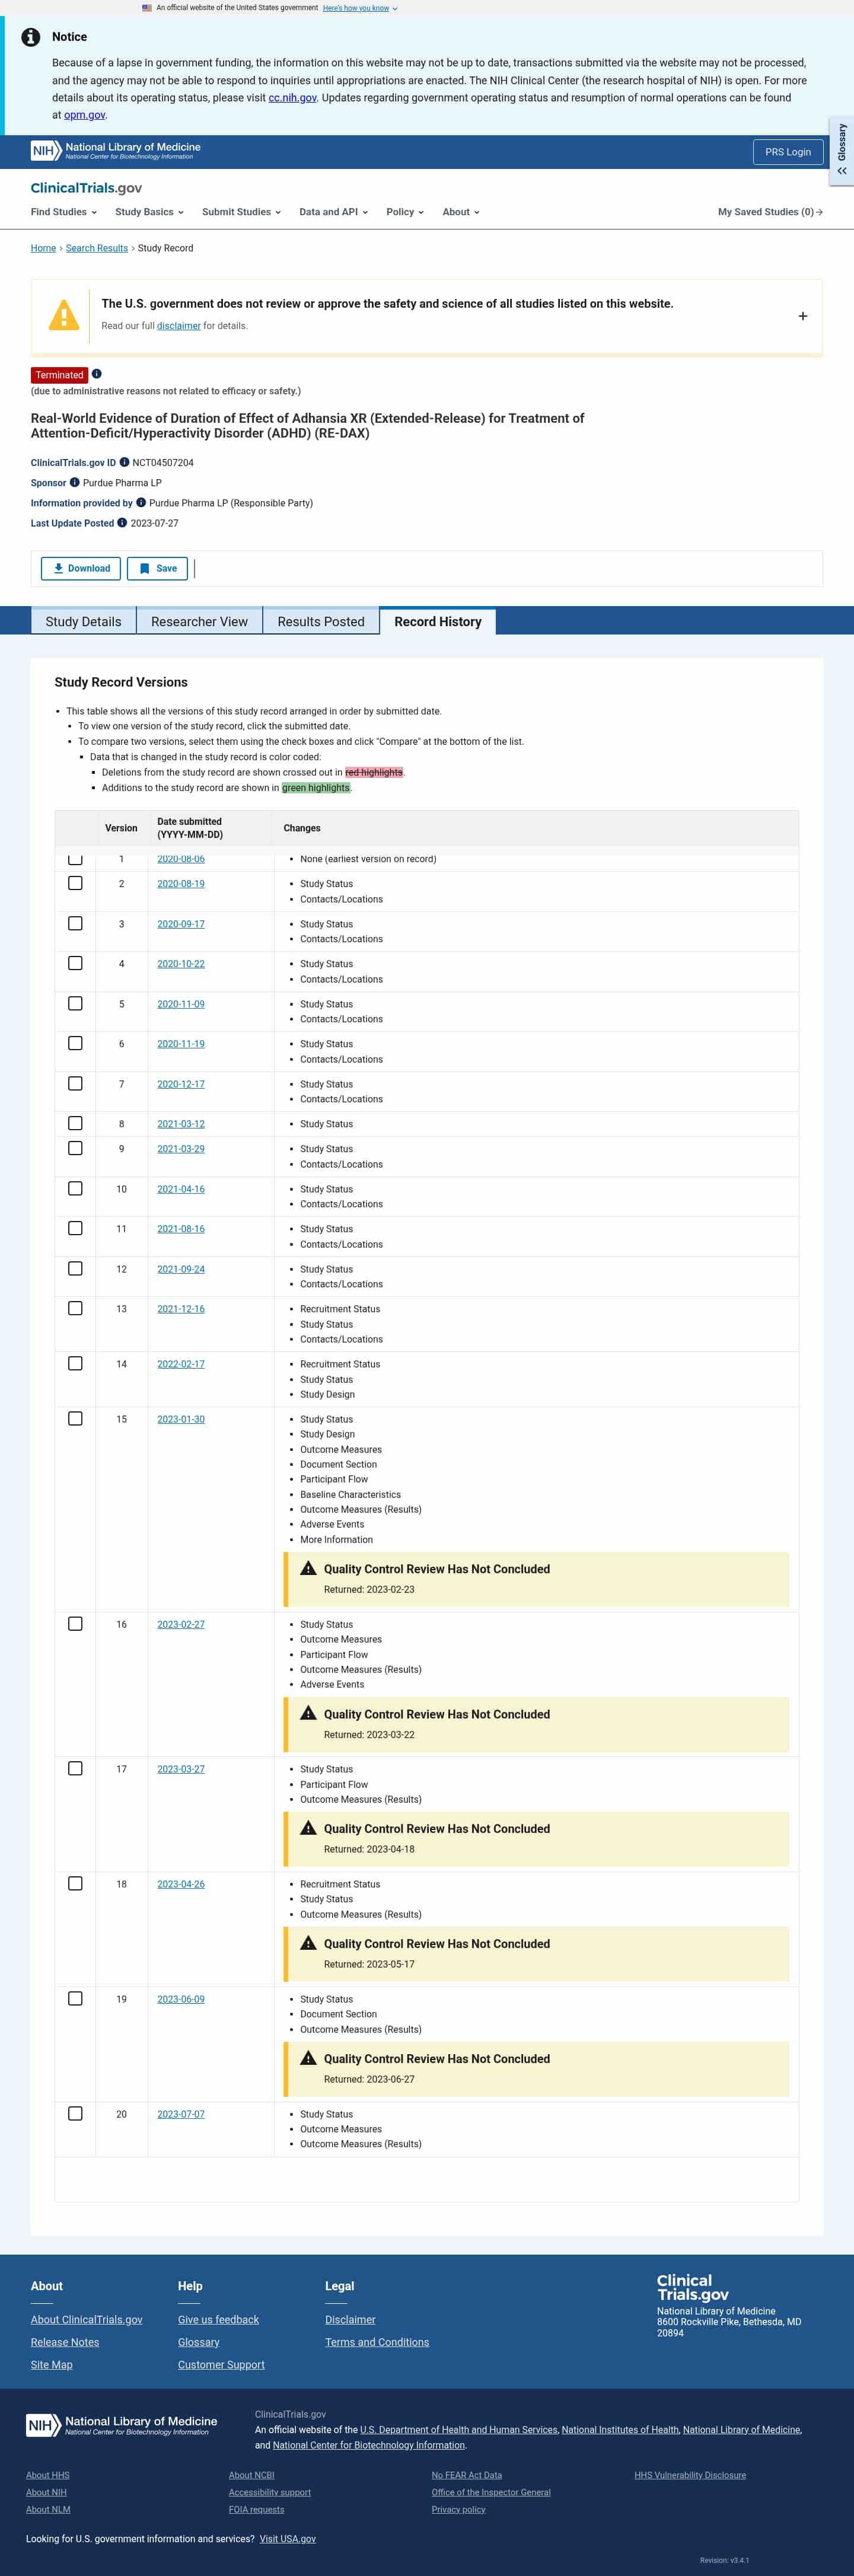The height and width of the screenshot is (2576, 854).
Task: Open the Submit Studies dropdown menu
Action: [x=241, y=212]
